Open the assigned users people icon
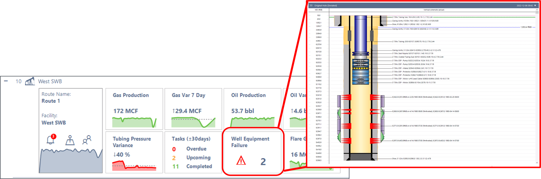 tap(87, 140)
